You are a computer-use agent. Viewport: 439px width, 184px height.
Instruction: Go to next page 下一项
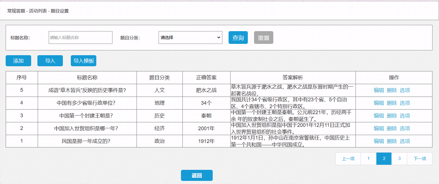(x=420, y=159)
